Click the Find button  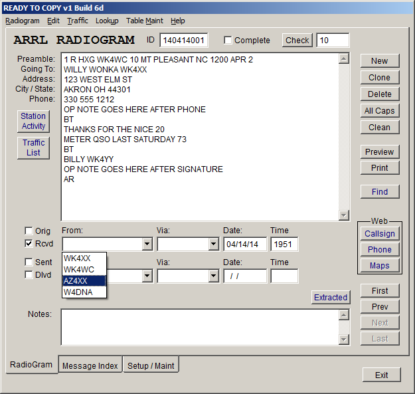click(x=380, y=192)
